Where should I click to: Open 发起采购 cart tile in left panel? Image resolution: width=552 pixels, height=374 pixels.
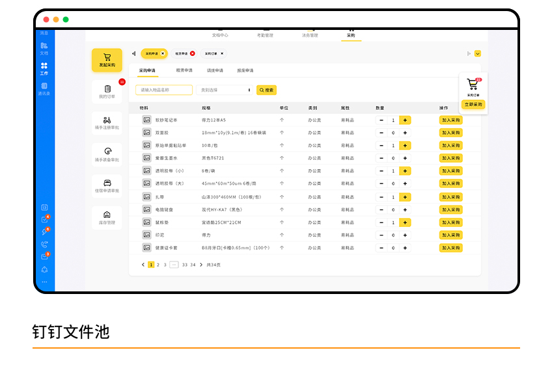(x=107, y=59)
